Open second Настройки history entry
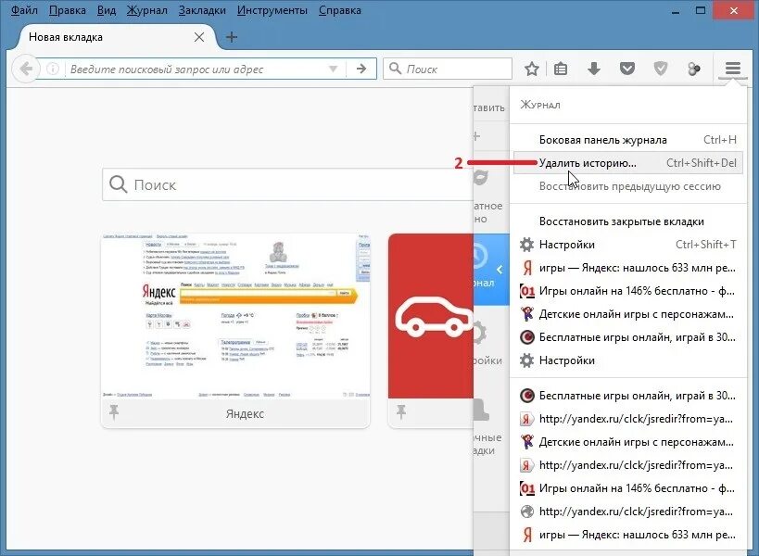This screenshot has width=759, height=556. coord(627,360)
